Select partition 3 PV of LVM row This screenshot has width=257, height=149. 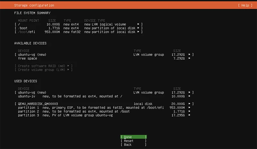104,115
